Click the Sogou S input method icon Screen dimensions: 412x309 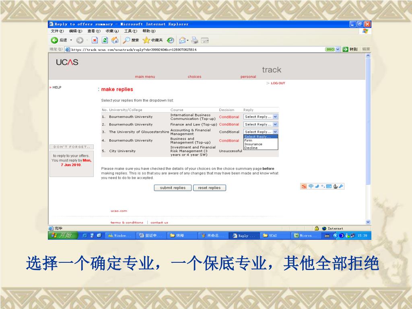304,186
